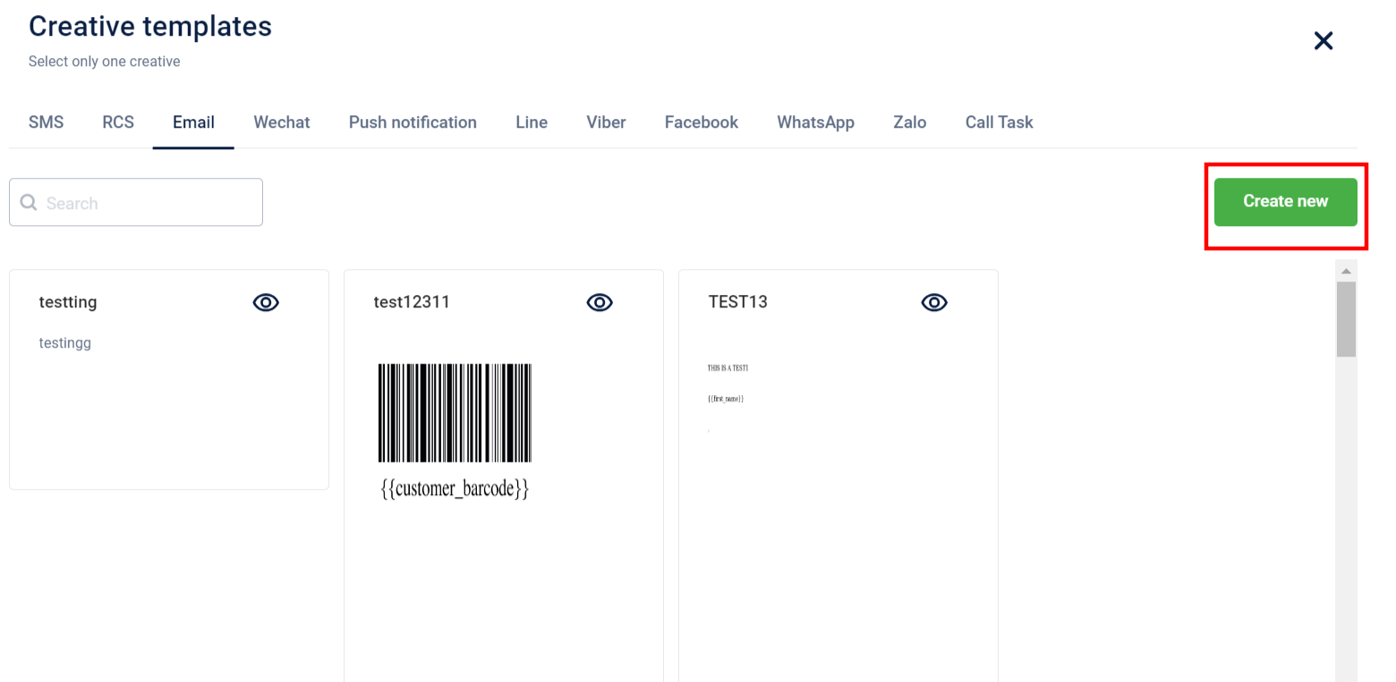The height and width of the screenshot is (682, 1396).
Task: Click the testting template title
Action: coord(68,302)
